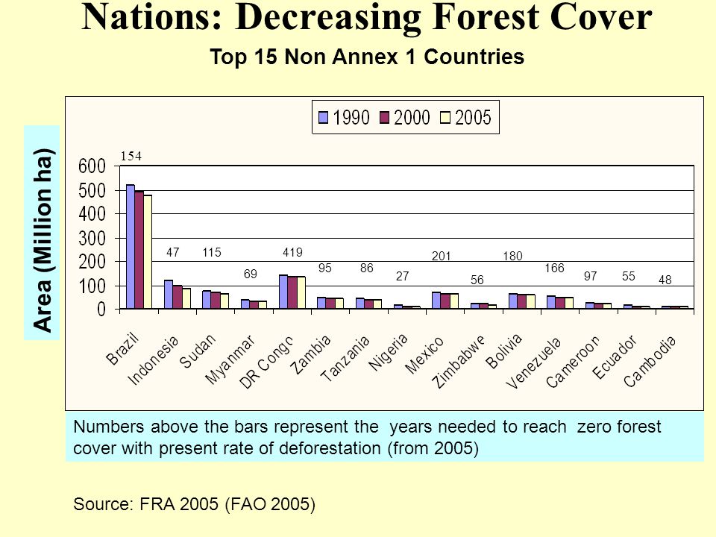The height and width of the screenshot is (537, 716).
Task: Click the Nigeria category label
Action: click(x=387, y=352)
